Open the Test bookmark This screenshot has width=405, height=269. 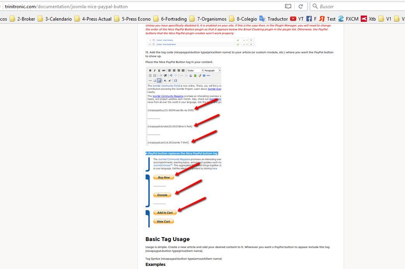coord(327,19)
